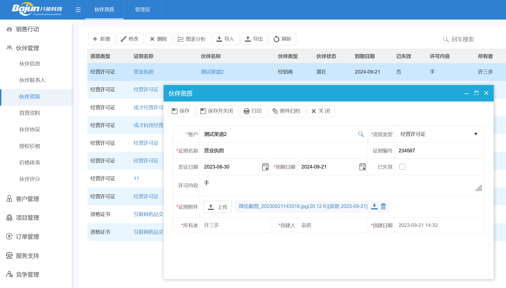Delete the attachment with trash icon
This screenshot has height=288, width=506.
coord(383,206)
